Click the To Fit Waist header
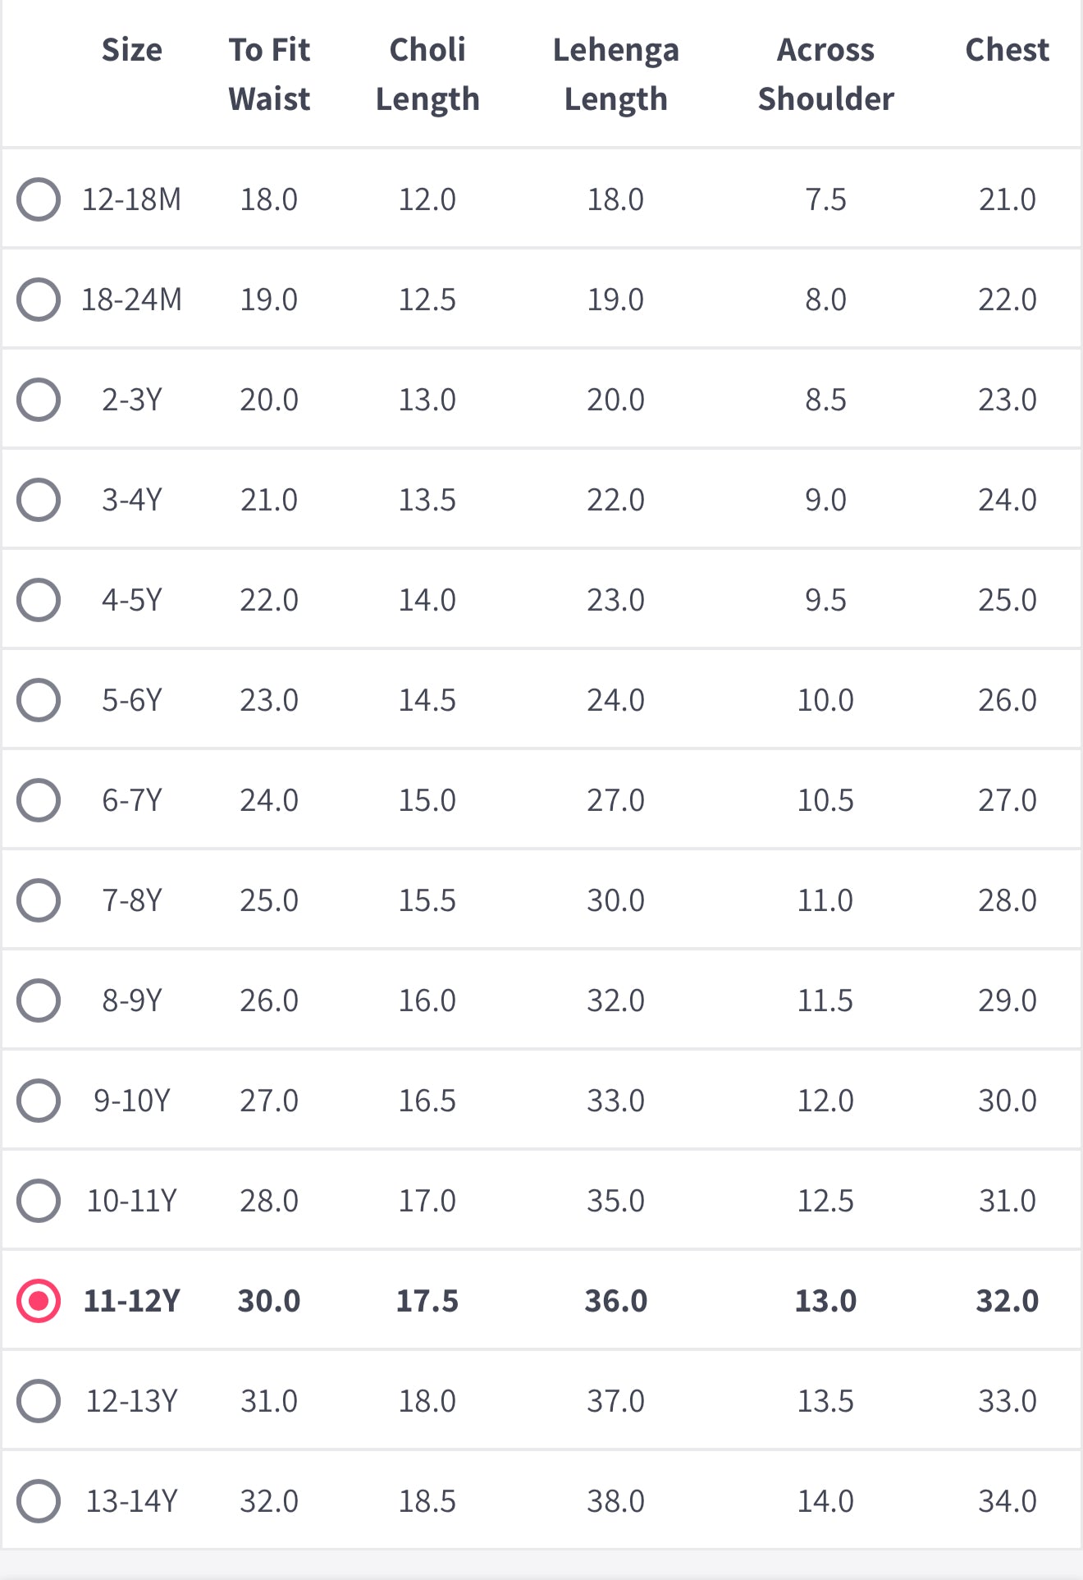 (269, 74)
